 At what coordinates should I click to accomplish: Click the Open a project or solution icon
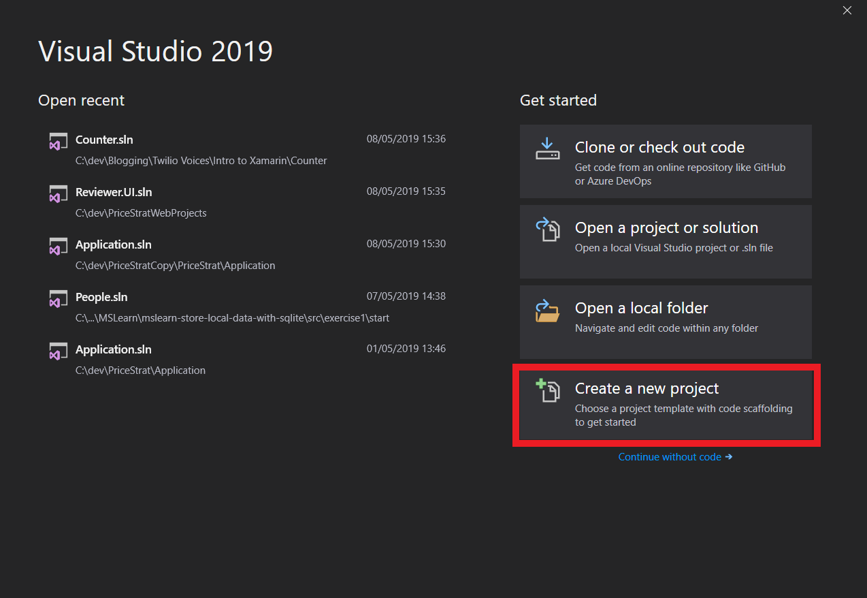coord(547,230)
